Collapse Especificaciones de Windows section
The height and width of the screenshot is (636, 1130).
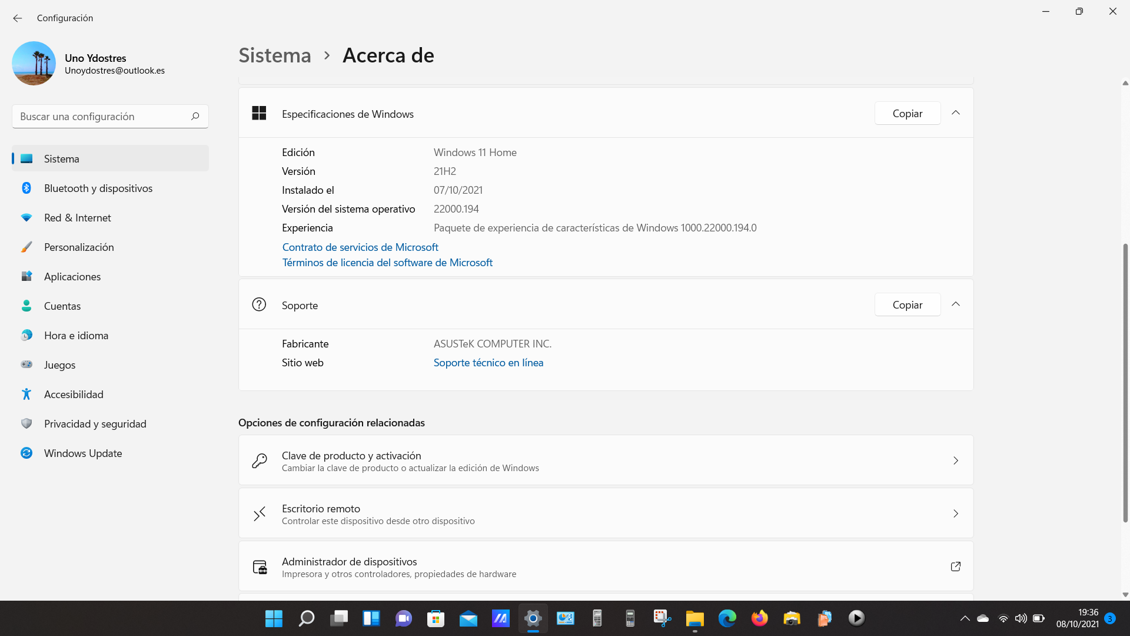click(956, 113)
